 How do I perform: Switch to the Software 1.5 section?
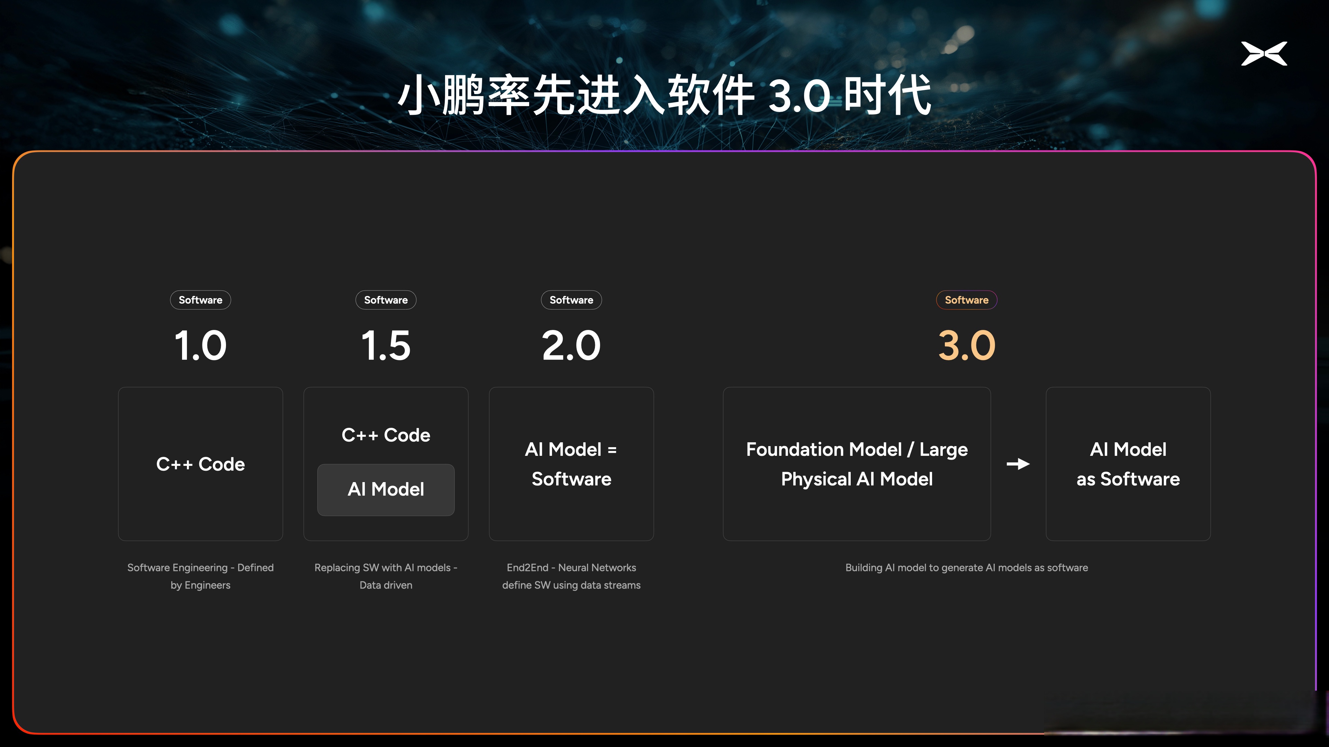point(386,345)
